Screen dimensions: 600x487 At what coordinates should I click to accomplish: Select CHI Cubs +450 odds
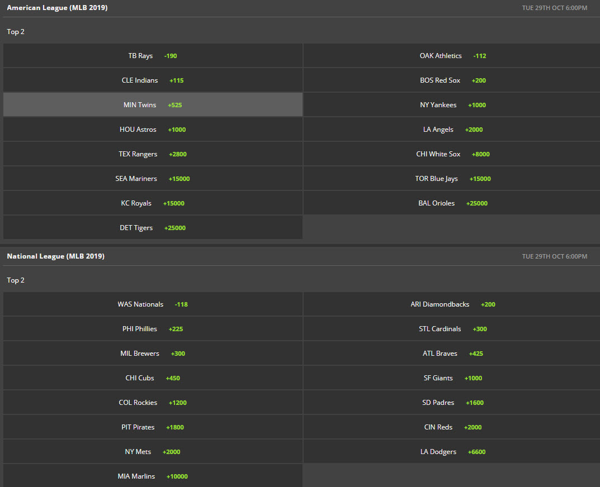pos(153,378)
